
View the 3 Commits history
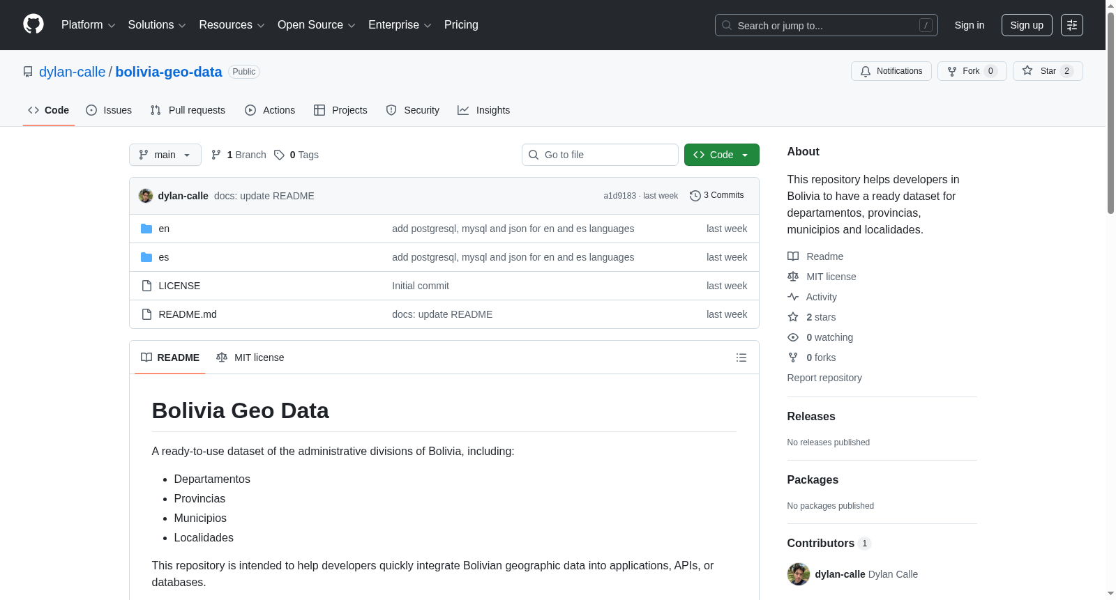pyautogui.click(x=717, y=196)
